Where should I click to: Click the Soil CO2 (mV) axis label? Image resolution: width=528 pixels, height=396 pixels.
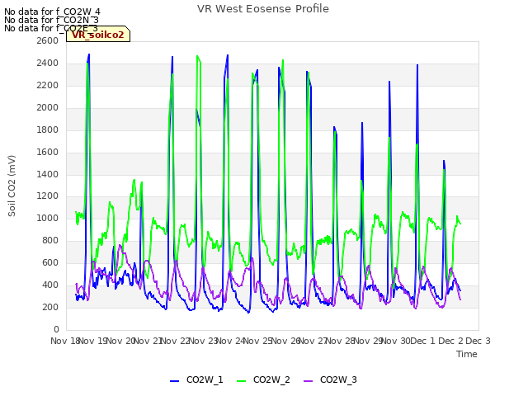pos(12,186)
